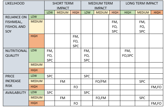The image size is (164, 107).
Task: Click the FO,FM cell in Availability section
Action: pos(100,98)
